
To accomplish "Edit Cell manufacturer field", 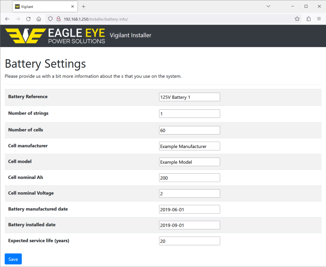I will click(189, 146).
